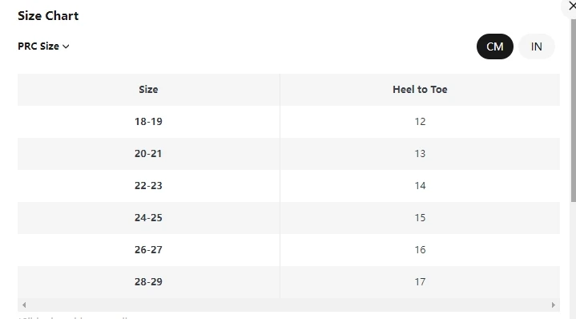This screenshot has width=576, height=319.
Task: Click the heel to toe value 12
Action: coord(420,122)
